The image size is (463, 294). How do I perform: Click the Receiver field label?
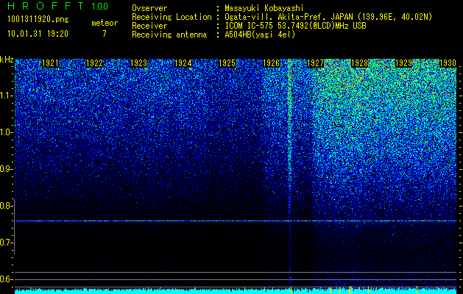(149, 26)
